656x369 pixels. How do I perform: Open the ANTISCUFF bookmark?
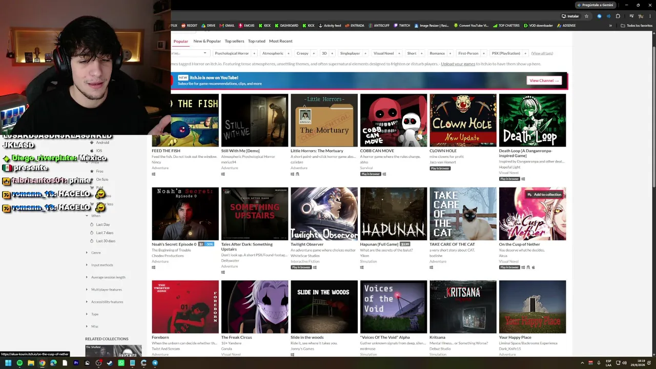[x=378, y=26]
